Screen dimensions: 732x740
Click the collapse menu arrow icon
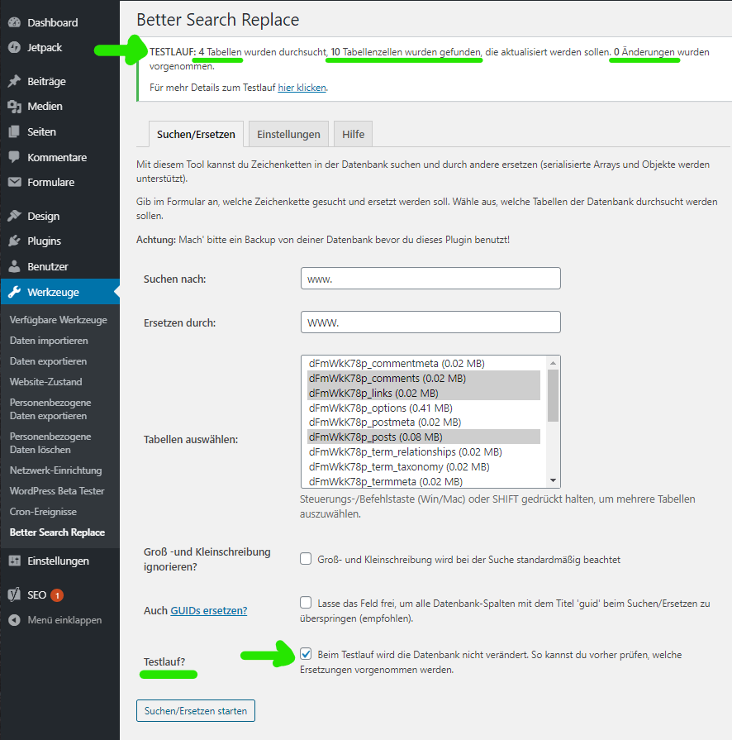(x=15, y=620)
